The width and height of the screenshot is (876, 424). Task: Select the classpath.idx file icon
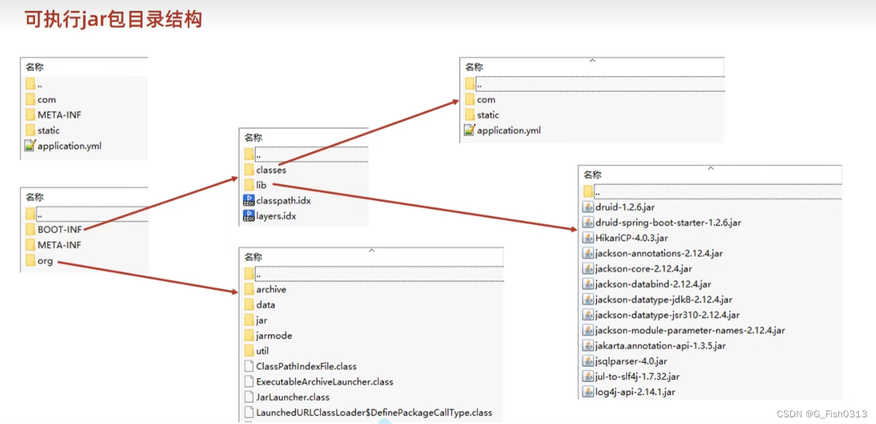(249, 200)
